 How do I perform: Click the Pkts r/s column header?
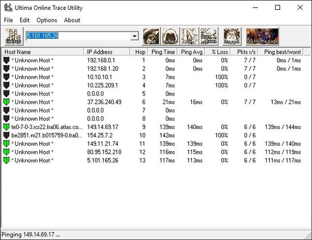[244, 52]
